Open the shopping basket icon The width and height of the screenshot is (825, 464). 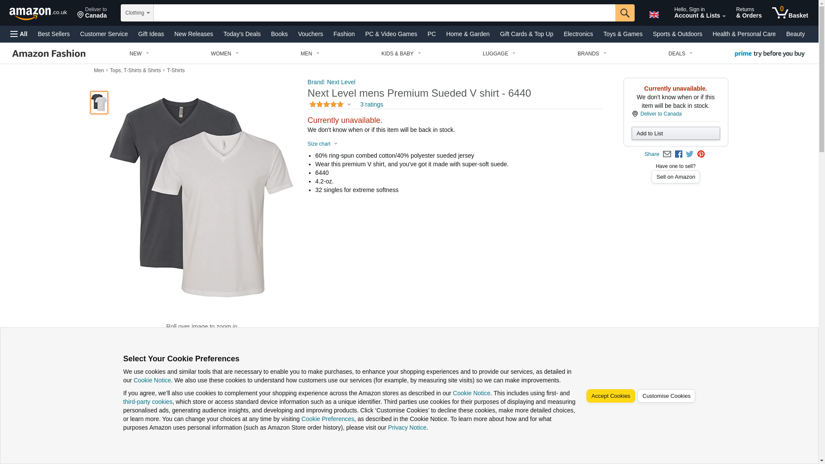[790, 13]
